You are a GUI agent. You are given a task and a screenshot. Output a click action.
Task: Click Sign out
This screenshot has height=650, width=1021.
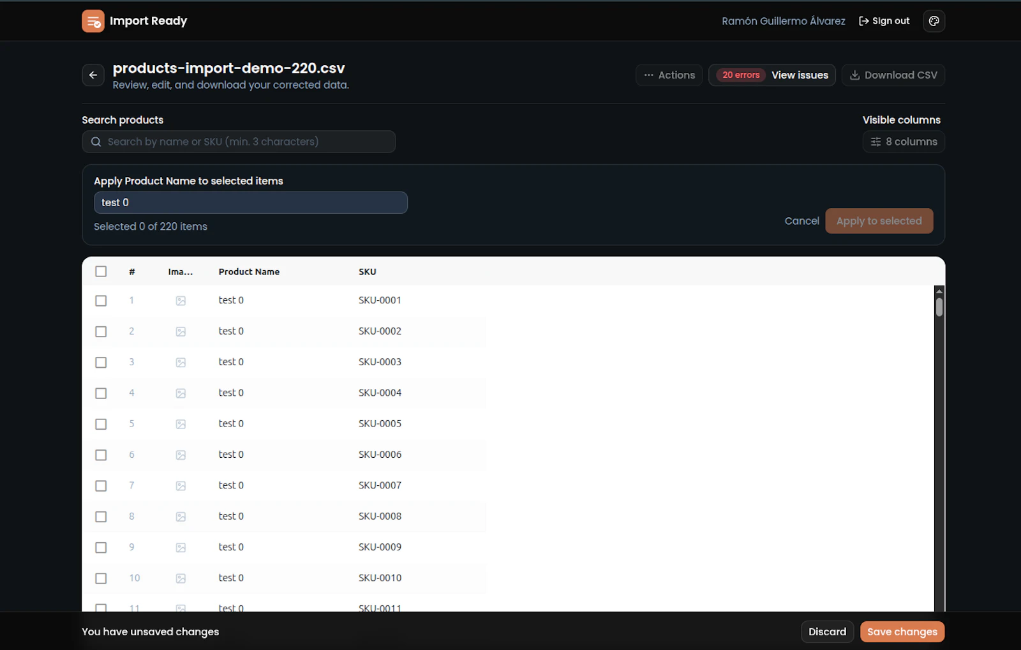click(884, 21)
